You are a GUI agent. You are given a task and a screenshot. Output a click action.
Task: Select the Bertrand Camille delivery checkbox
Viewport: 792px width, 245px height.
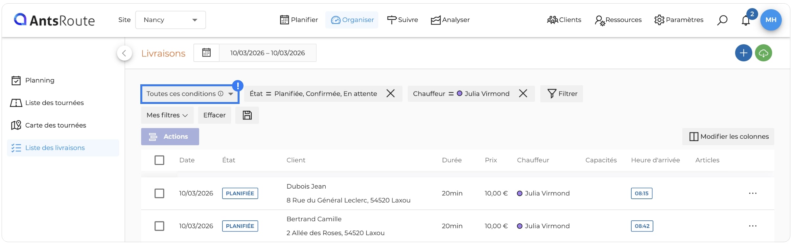coord(159,226)
